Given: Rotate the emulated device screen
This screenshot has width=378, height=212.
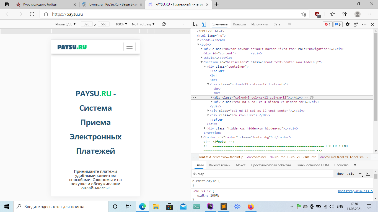Looking at the screenshot, I should pyautogui.click(x=164, y=24).
